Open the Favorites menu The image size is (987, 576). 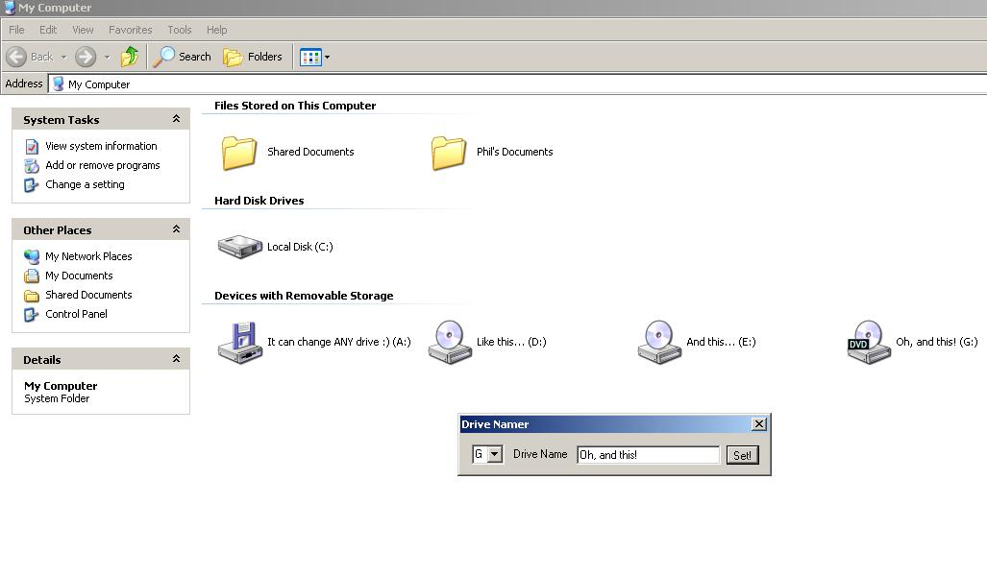tap(131, 30)
